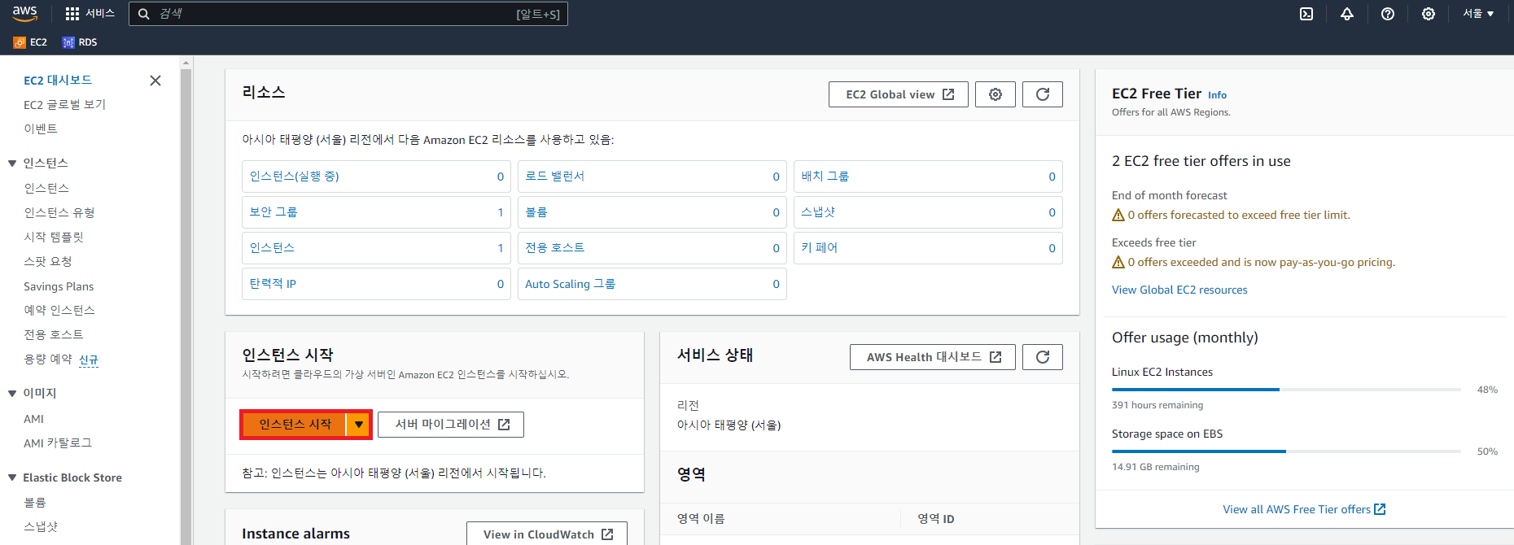
Task: Open 시작 템플릿 in the sidebar
Action: click(54, 238)
